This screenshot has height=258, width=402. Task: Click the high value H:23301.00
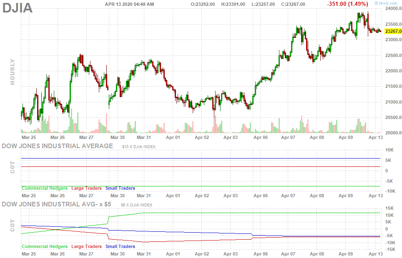pos(233,4)
